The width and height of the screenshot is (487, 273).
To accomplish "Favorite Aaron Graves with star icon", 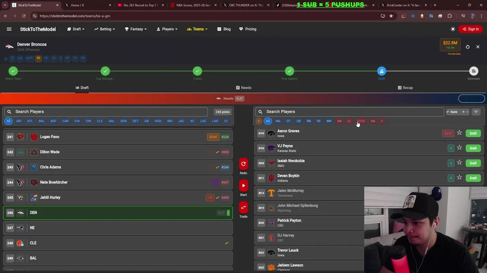I will click(459, 133).
